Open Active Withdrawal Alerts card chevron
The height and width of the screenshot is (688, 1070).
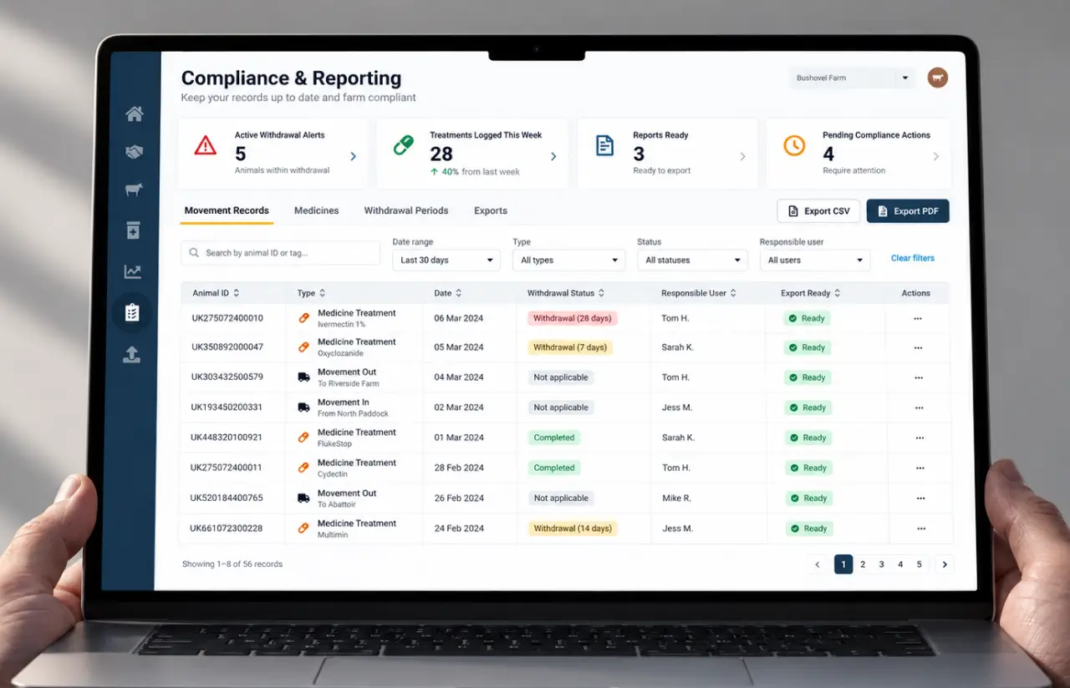[x=353, y=156]
